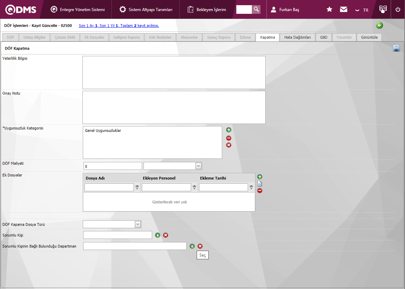Click the DÖF Maliyeti amount field

coord(112,166)
